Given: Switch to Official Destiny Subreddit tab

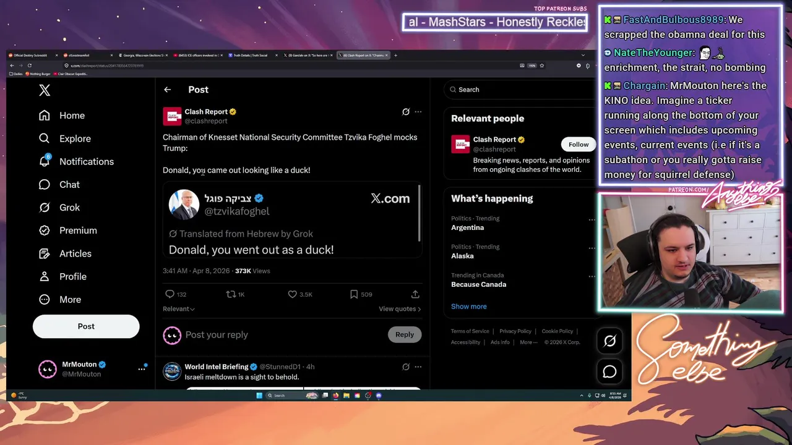Looking at the screenshot, I should tap(33, 56).
